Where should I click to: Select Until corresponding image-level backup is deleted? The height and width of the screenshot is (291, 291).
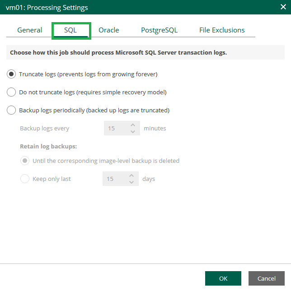(25, 161)
